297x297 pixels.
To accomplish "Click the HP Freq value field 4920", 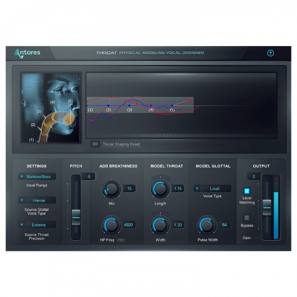I will coord(129,225).
